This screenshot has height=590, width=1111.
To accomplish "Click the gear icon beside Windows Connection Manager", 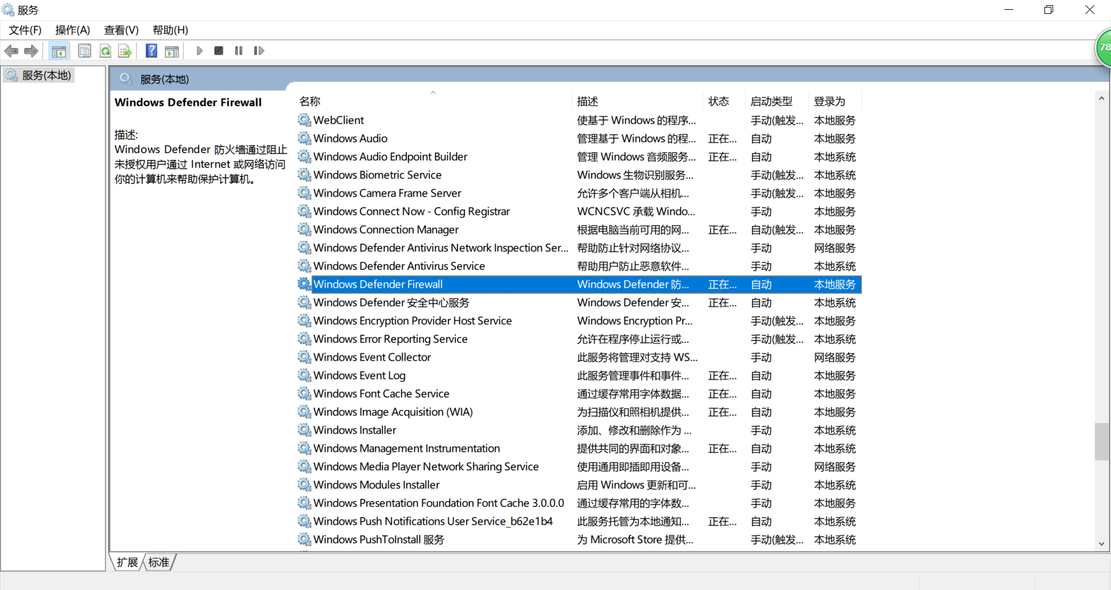I will (304, 229).
